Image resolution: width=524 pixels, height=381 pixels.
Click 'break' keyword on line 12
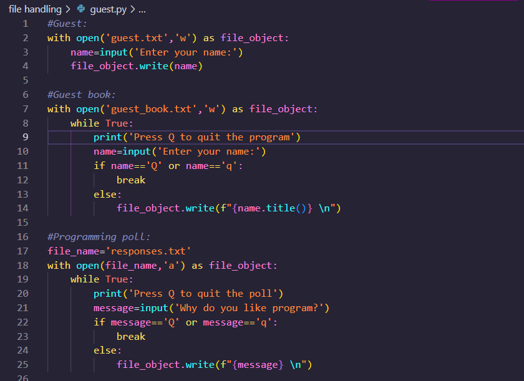point(131,180)
